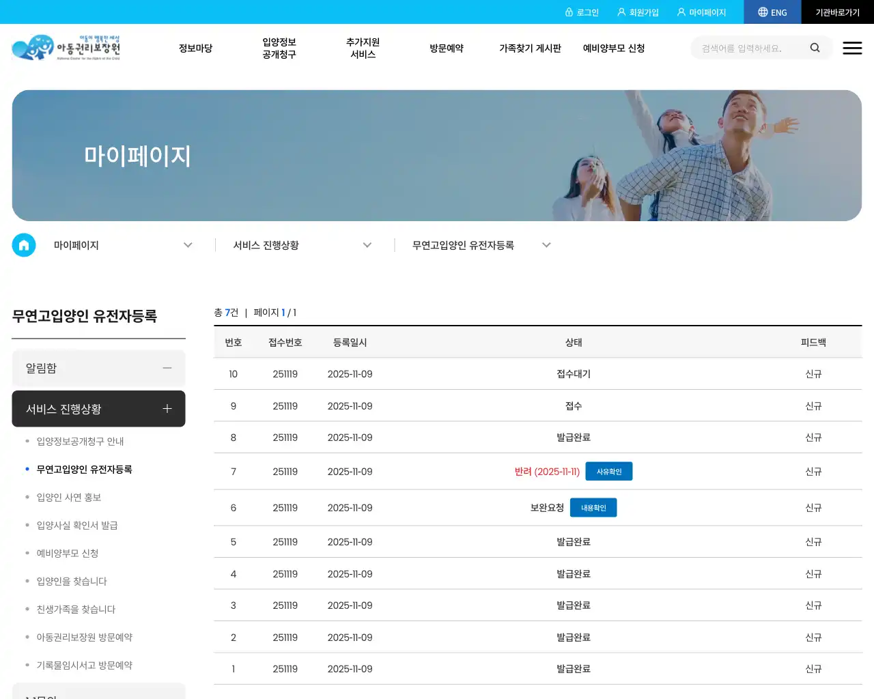Screen dimensions: 874x699
Task: Expand the 서비스 진행상황 sidebar section
Action: (x=167, y=409)
